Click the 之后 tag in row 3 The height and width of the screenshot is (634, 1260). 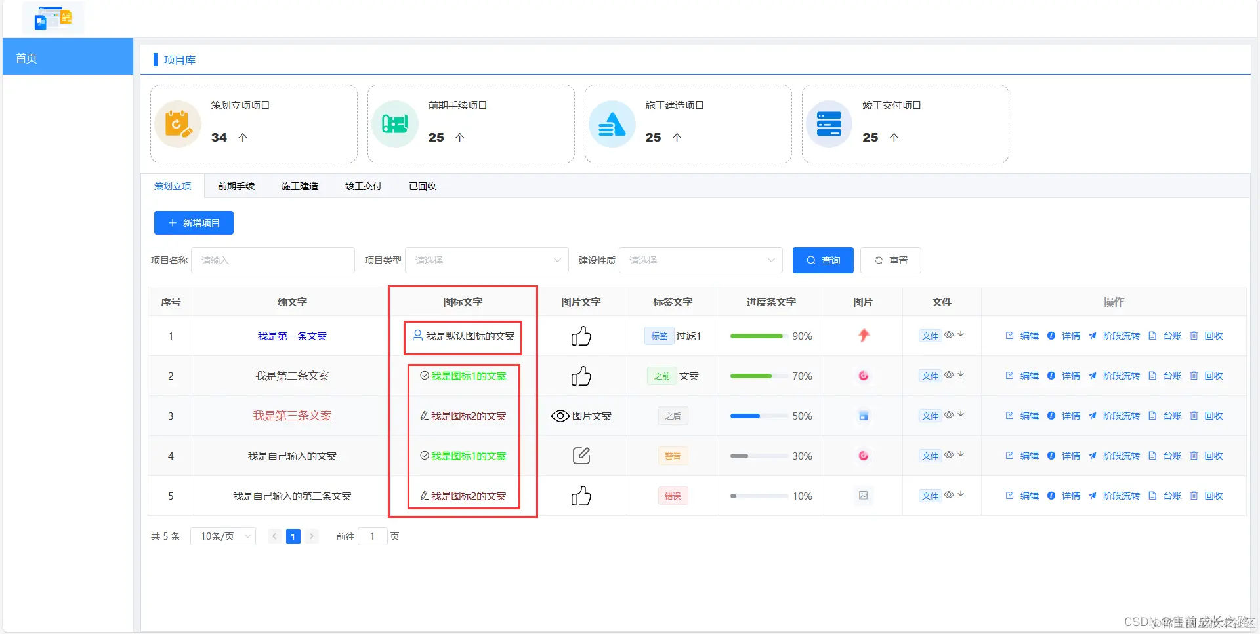click(673, 416)
